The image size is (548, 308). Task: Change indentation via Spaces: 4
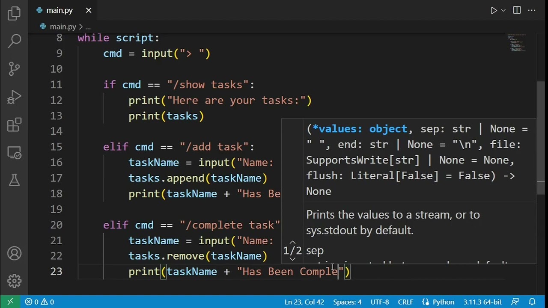tap(347, 302)
